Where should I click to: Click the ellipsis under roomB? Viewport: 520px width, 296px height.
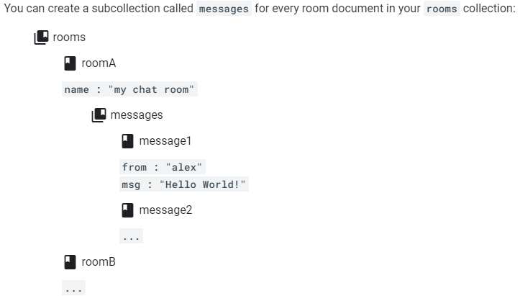(73, 288)
